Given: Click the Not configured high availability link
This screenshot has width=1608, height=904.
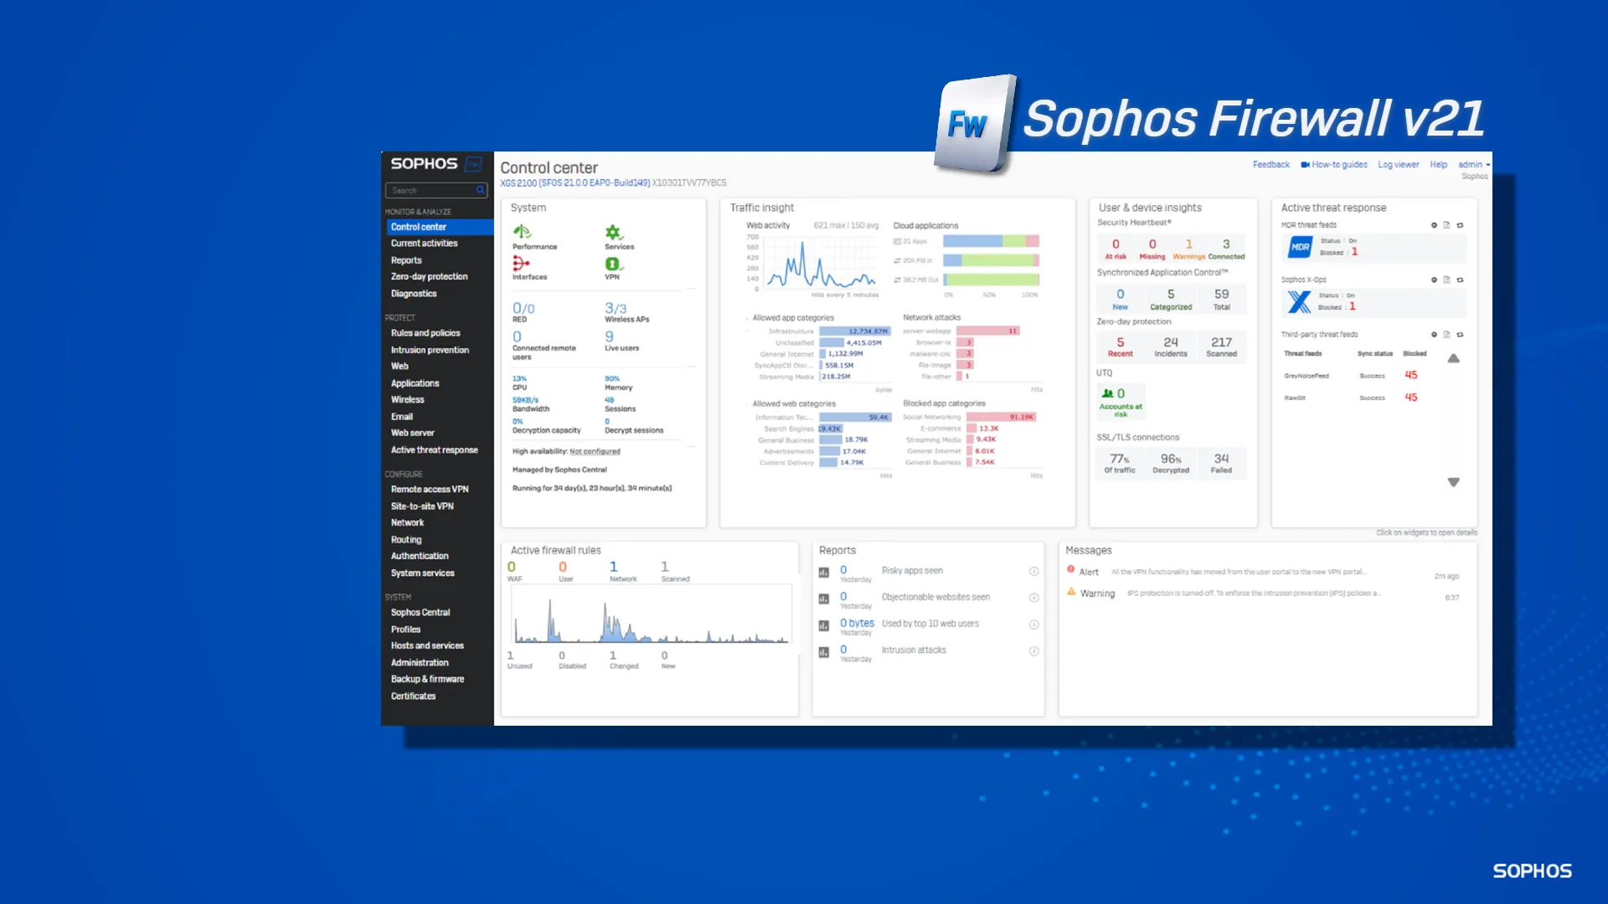Looking at the screenshot, I should point(594,451).
